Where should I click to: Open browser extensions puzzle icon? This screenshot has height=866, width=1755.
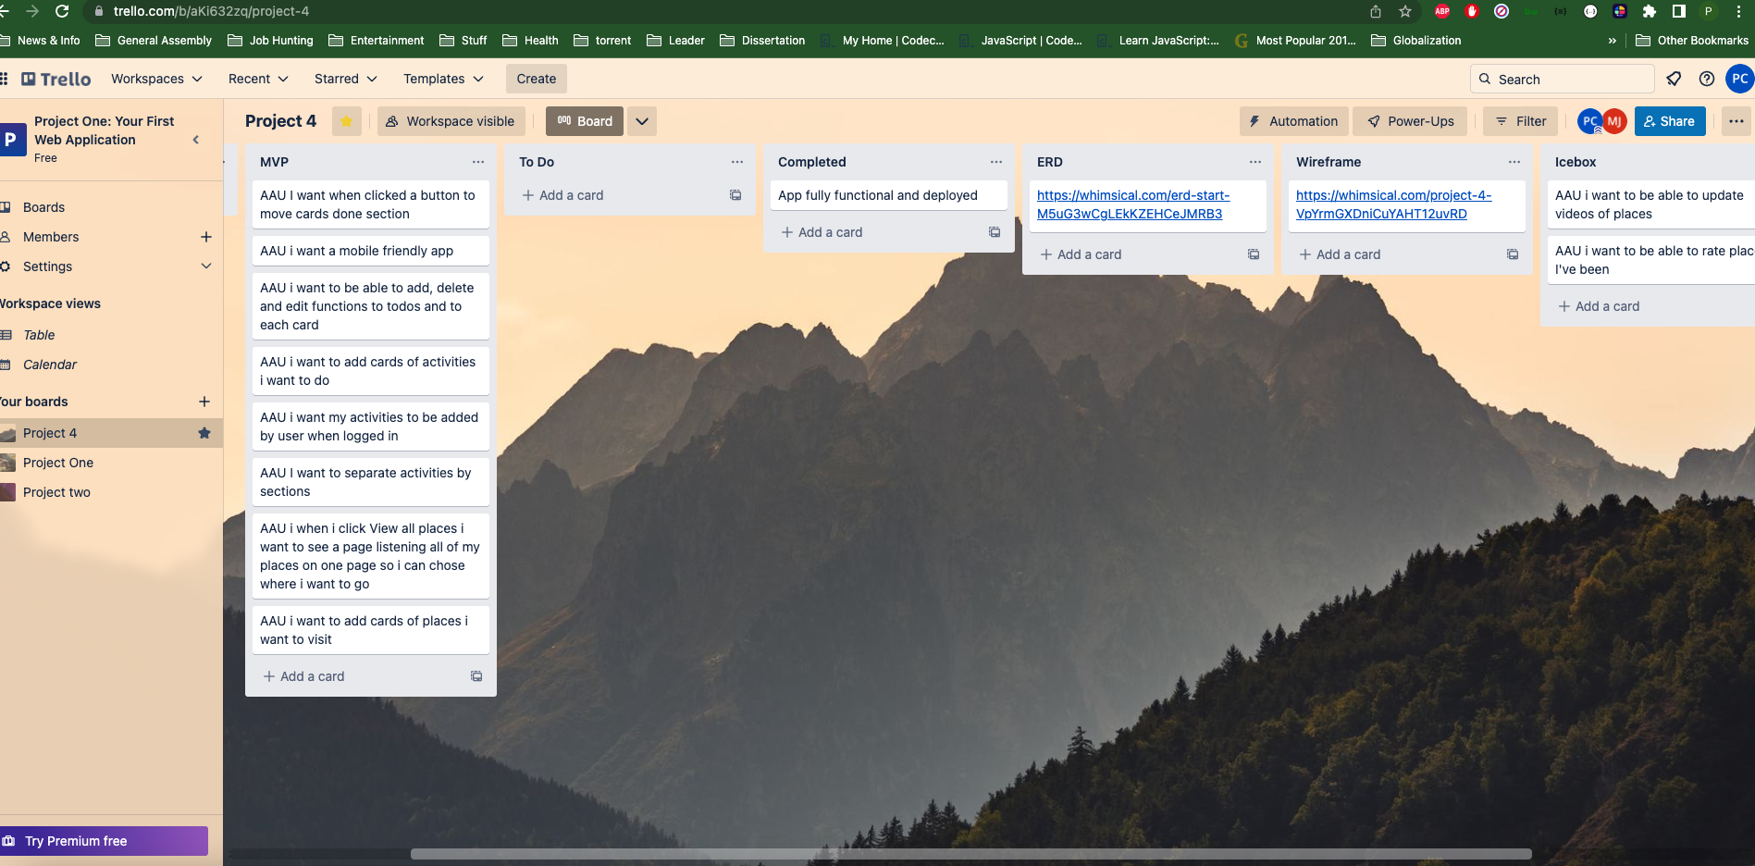coord(1649,11)
